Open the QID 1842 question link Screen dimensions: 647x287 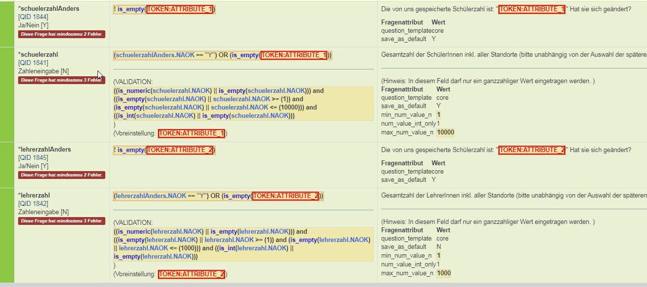pos(33,203)
